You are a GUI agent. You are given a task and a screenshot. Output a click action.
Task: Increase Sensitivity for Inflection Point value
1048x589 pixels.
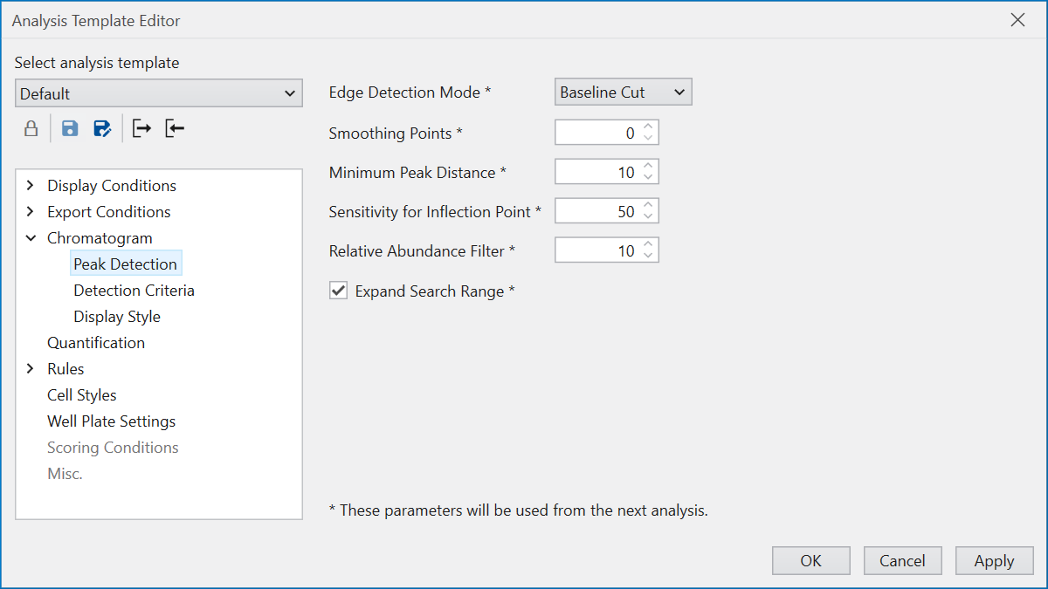tap(648, 206)
